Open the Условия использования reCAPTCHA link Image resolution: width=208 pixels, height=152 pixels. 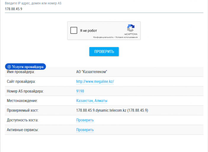127,37
